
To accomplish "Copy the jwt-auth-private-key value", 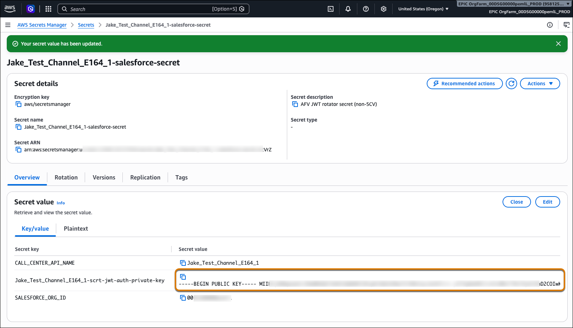I will click(183, 277).
